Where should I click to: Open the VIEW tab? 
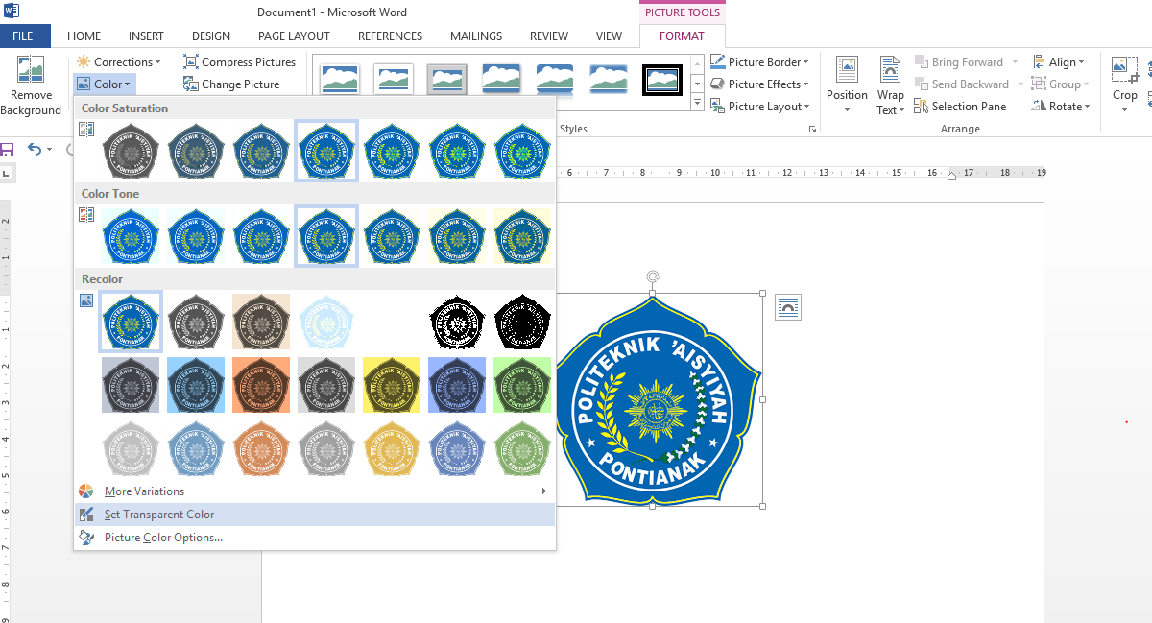tap(609, 36)
